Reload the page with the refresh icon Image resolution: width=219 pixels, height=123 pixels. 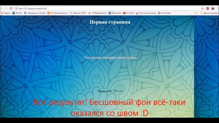click(x=11, y=9)
